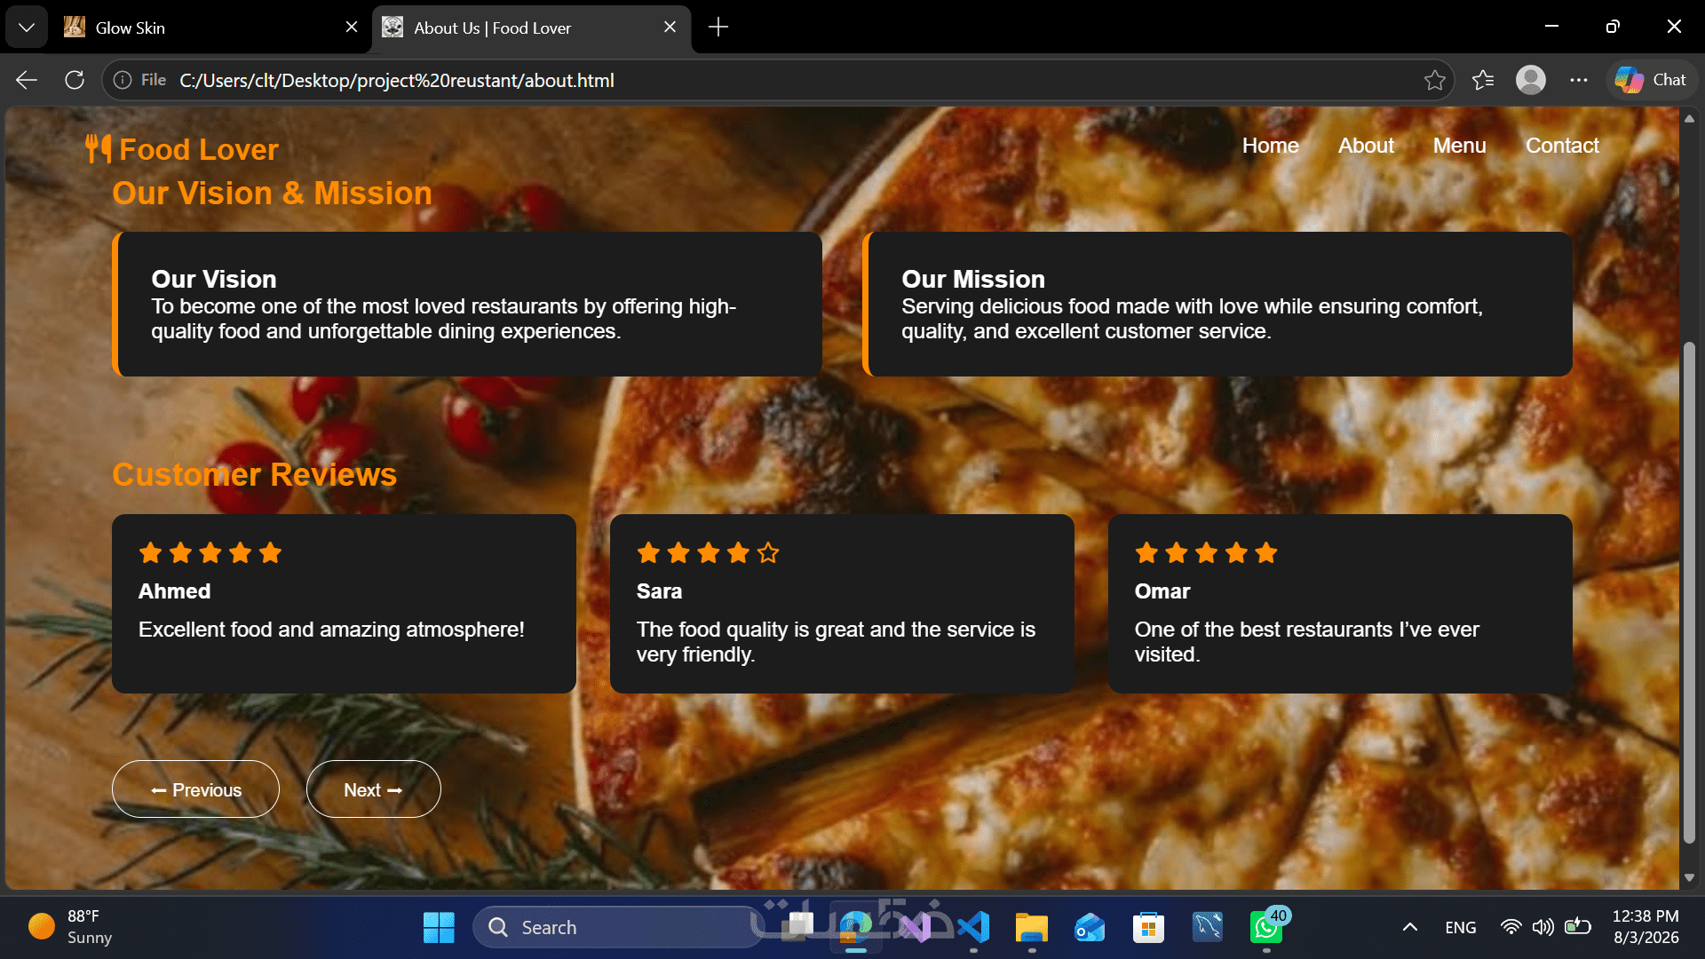Click the Our Mission description paragraph
The height and width of the screenshot is (959, 1705).
(x=1192, y=319)
